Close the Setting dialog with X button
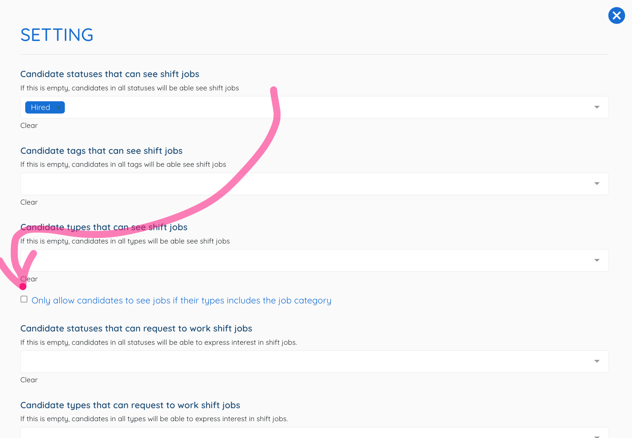The width and height of the screenshot is (632, 438). (617, 16)
